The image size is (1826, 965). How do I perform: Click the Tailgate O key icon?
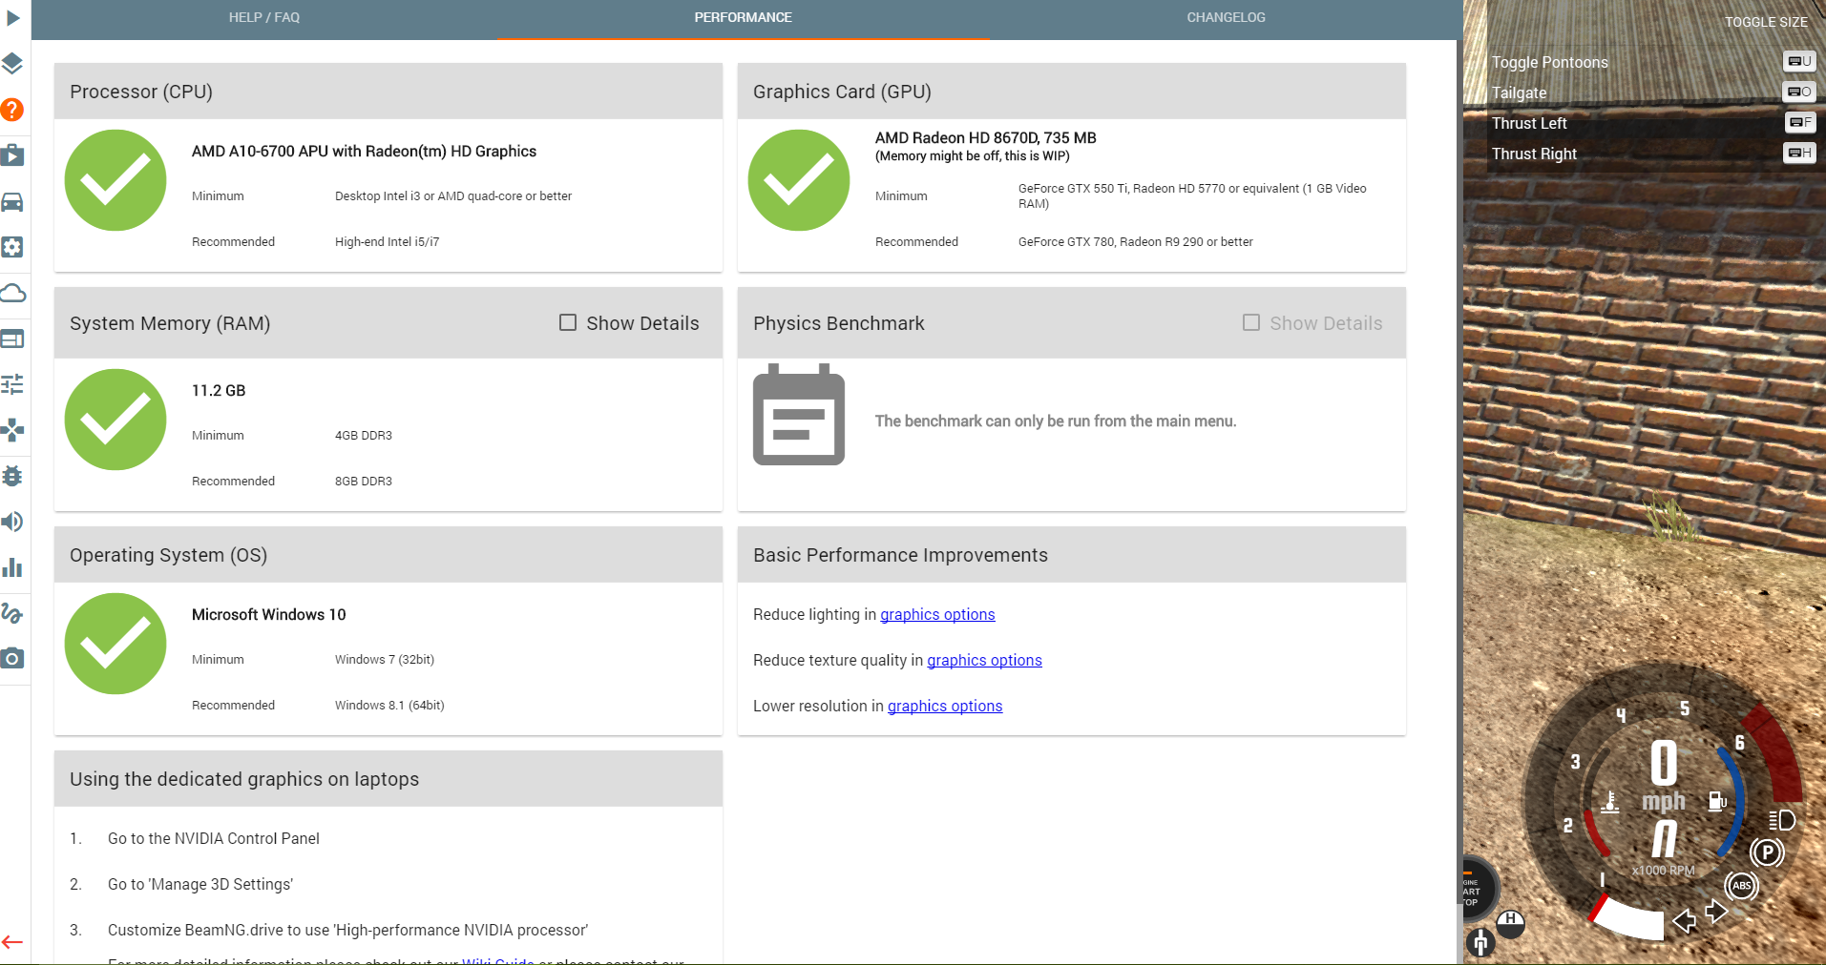[1799, 92]
